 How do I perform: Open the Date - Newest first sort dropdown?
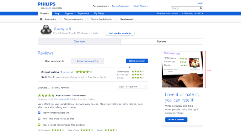pos(133,87)
